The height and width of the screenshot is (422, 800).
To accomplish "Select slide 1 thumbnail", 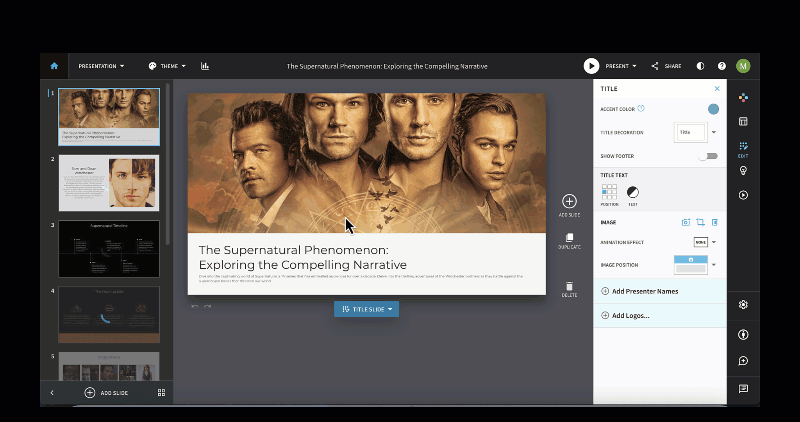I will pyautogui.click(x=109, y=117).
